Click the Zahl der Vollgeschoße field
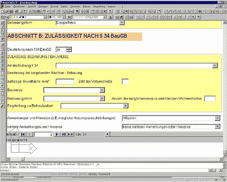This screenshot has height=182, width=227. (x=125, y=81)
